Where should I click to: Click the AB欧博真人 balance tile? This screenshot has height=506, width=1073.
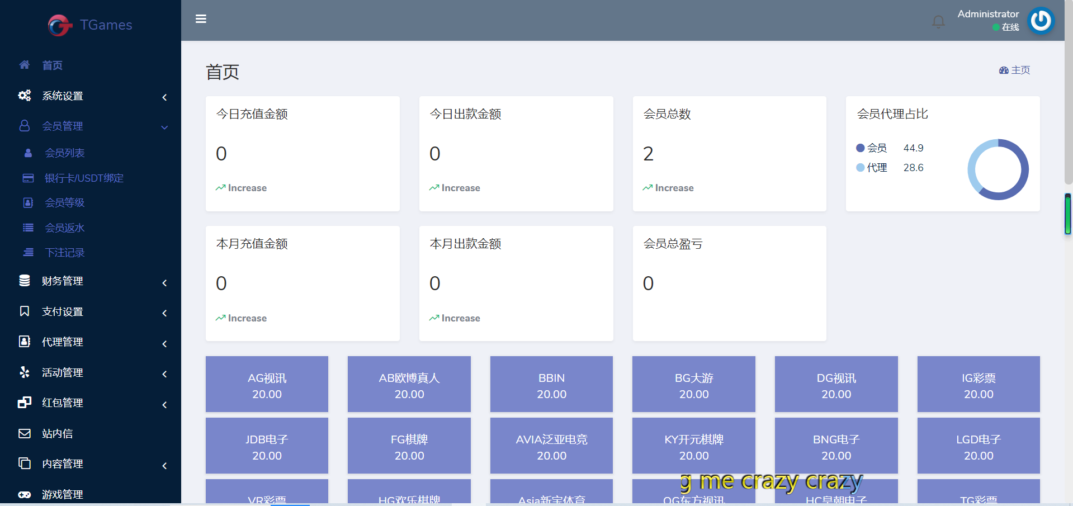[409, 384]
